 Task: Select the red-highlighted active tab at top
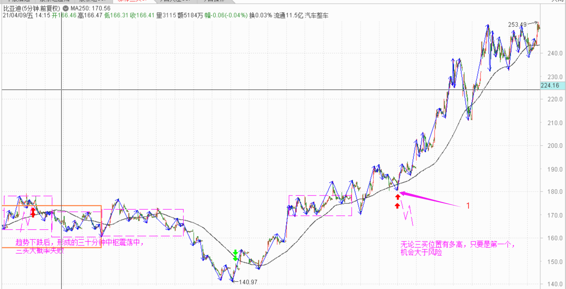(132, 1)
